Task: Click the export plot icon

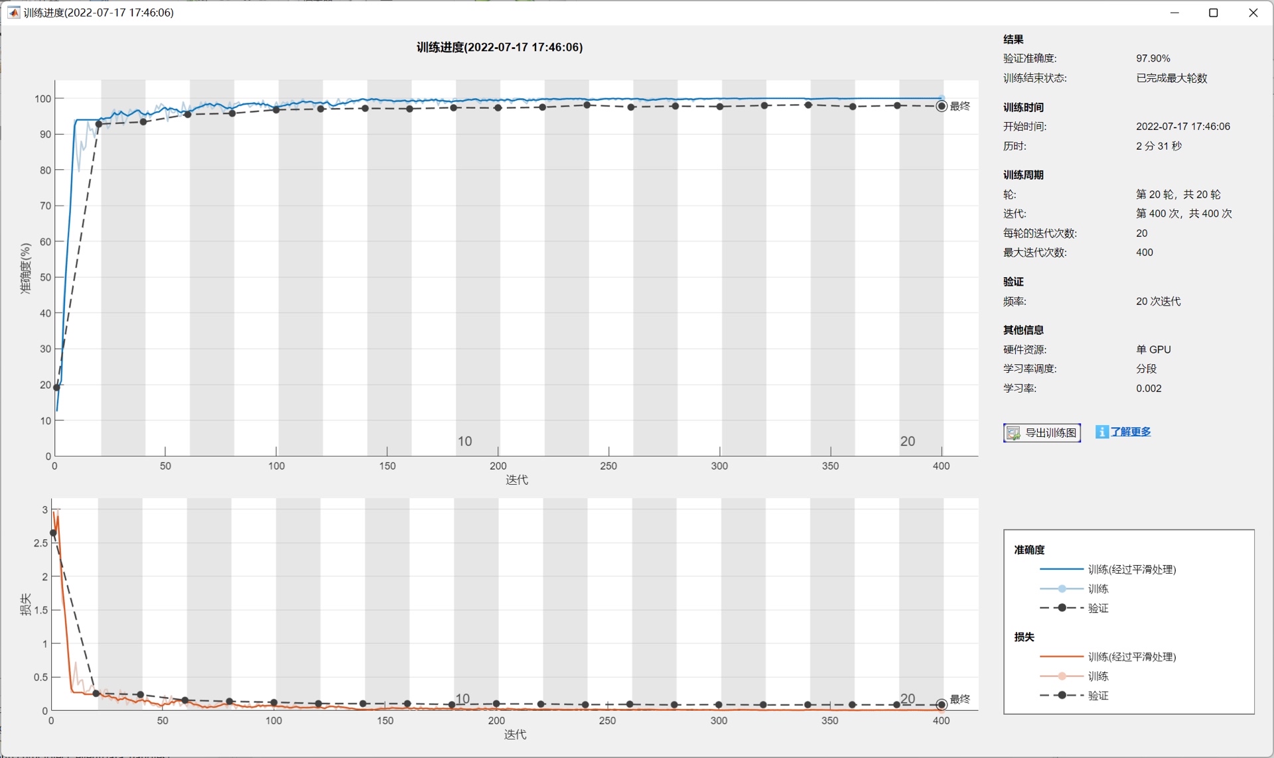Action: 1013,434
